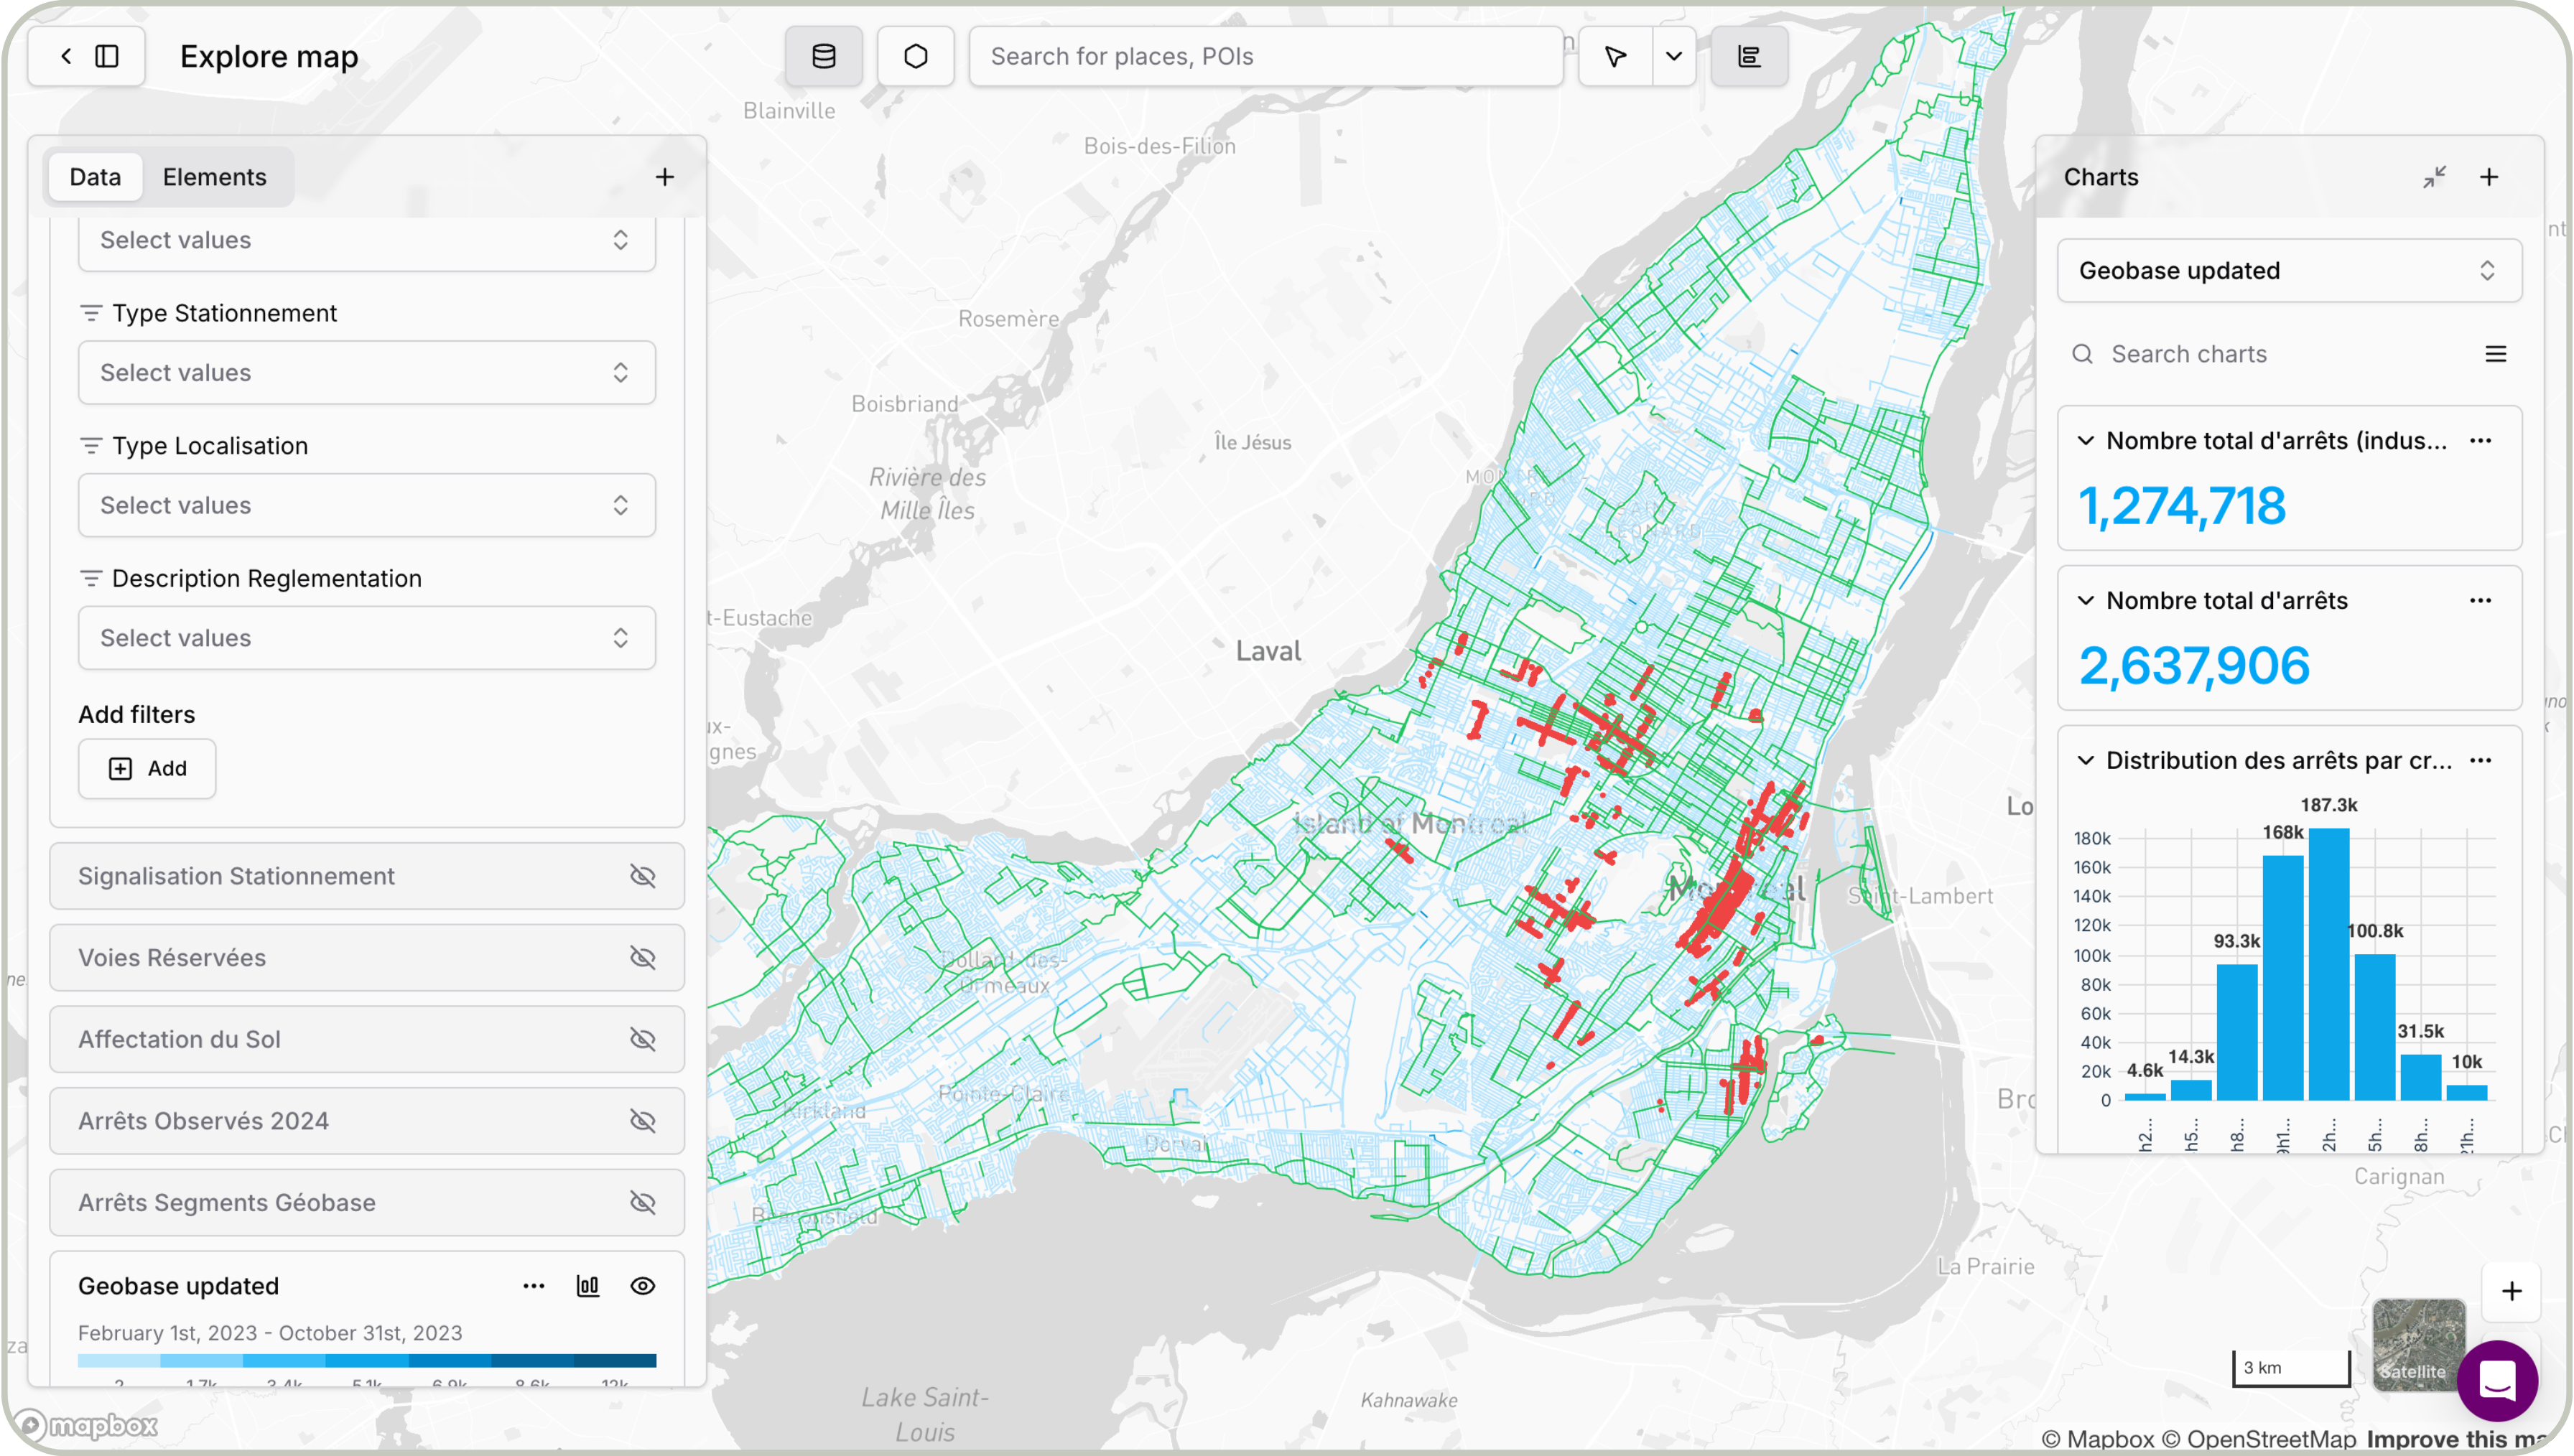The image size is (2574, 1456).
Task: Show the Voies Réservées layer
Action: point(642,958)
